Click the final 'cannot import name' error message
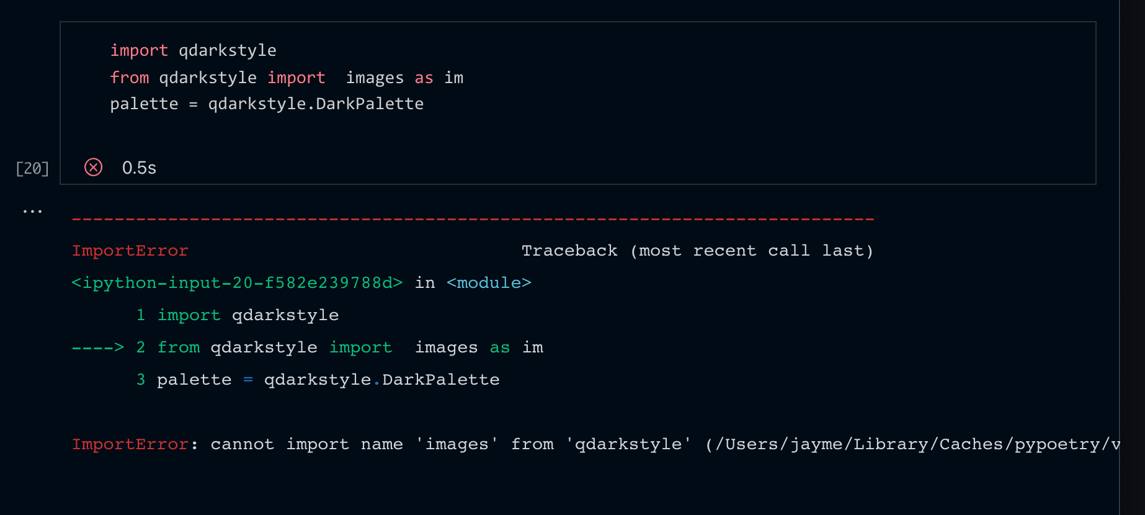The height and width of the screenshot is (515, 1145). pyautogui.click(x=595, y=444)
